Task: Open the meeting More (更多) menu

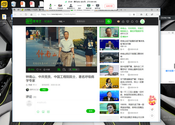Action: click(80, 5)
